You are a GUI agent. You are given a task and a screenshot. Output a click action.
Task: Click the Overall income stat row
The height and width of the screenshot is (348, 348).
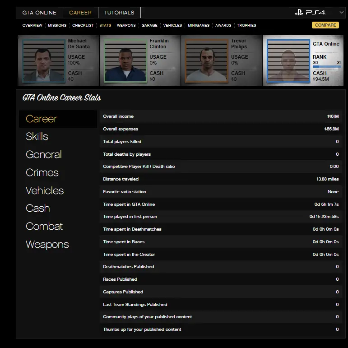(221, 116)
